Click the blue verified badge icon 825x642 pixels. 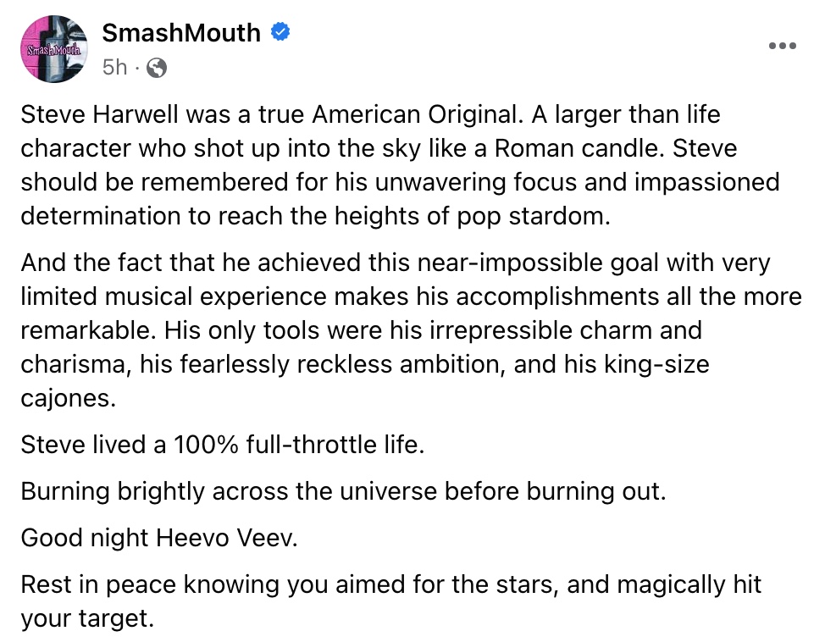pos(280,32)
